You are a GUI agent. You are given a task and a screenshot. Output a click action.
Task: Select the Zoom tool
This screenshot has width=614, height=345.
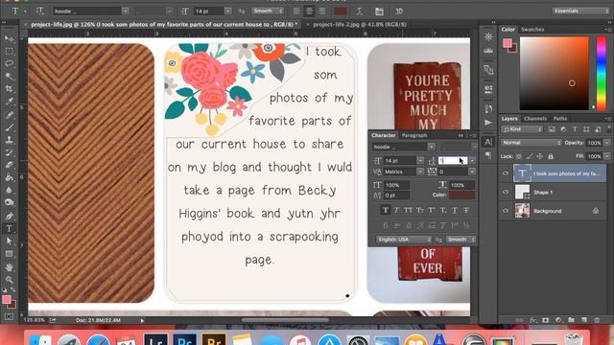[x=9, y=280]
